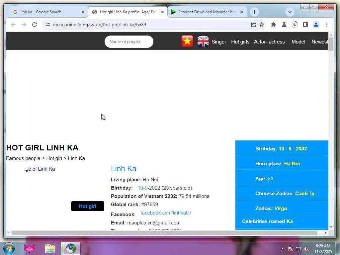Bookmark this page with the star

[x=262, y=25]
